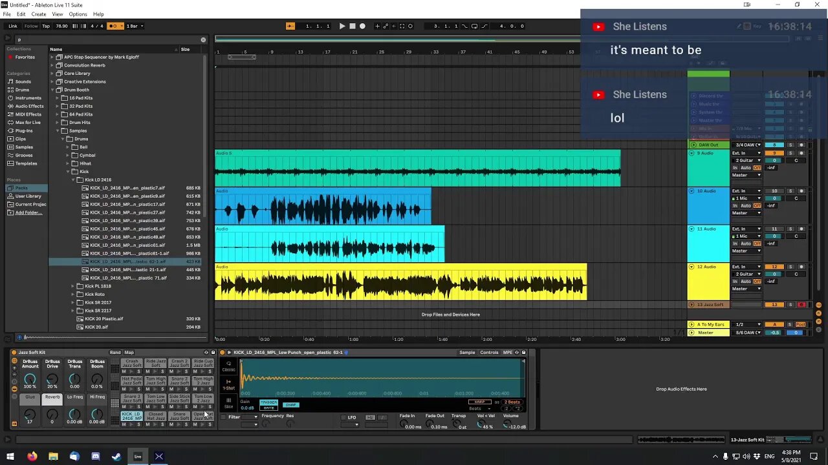
Task: Open the Options menu
Action: (78, 14)
